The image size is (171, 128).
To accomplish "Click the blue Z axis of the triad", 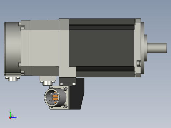I will (x=13, y=118).
